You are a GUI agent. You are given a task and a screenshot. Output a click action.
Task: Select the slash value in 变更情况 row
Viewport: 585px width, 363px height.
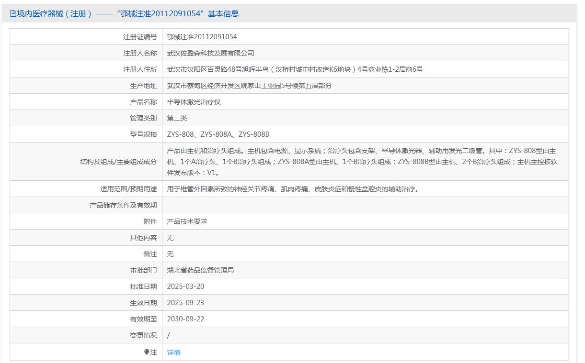point(168,335)
